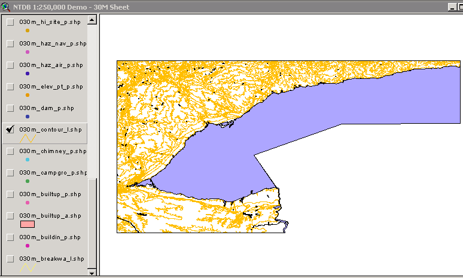Click the cyan point symbol under 030m_chimney_p.shp
The height and width of the screenshot is (278, 463).
[x=28, y=160]
